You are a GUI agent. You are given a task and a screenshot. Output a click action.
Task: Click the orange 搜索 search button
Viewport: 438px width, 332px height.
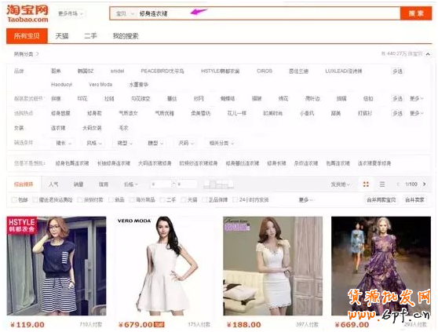click(416, 13)
